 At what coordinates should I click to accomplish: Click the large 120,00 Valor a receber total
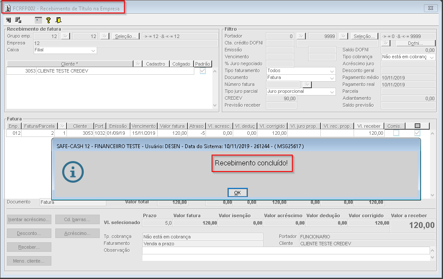click(x=422, y=225)
